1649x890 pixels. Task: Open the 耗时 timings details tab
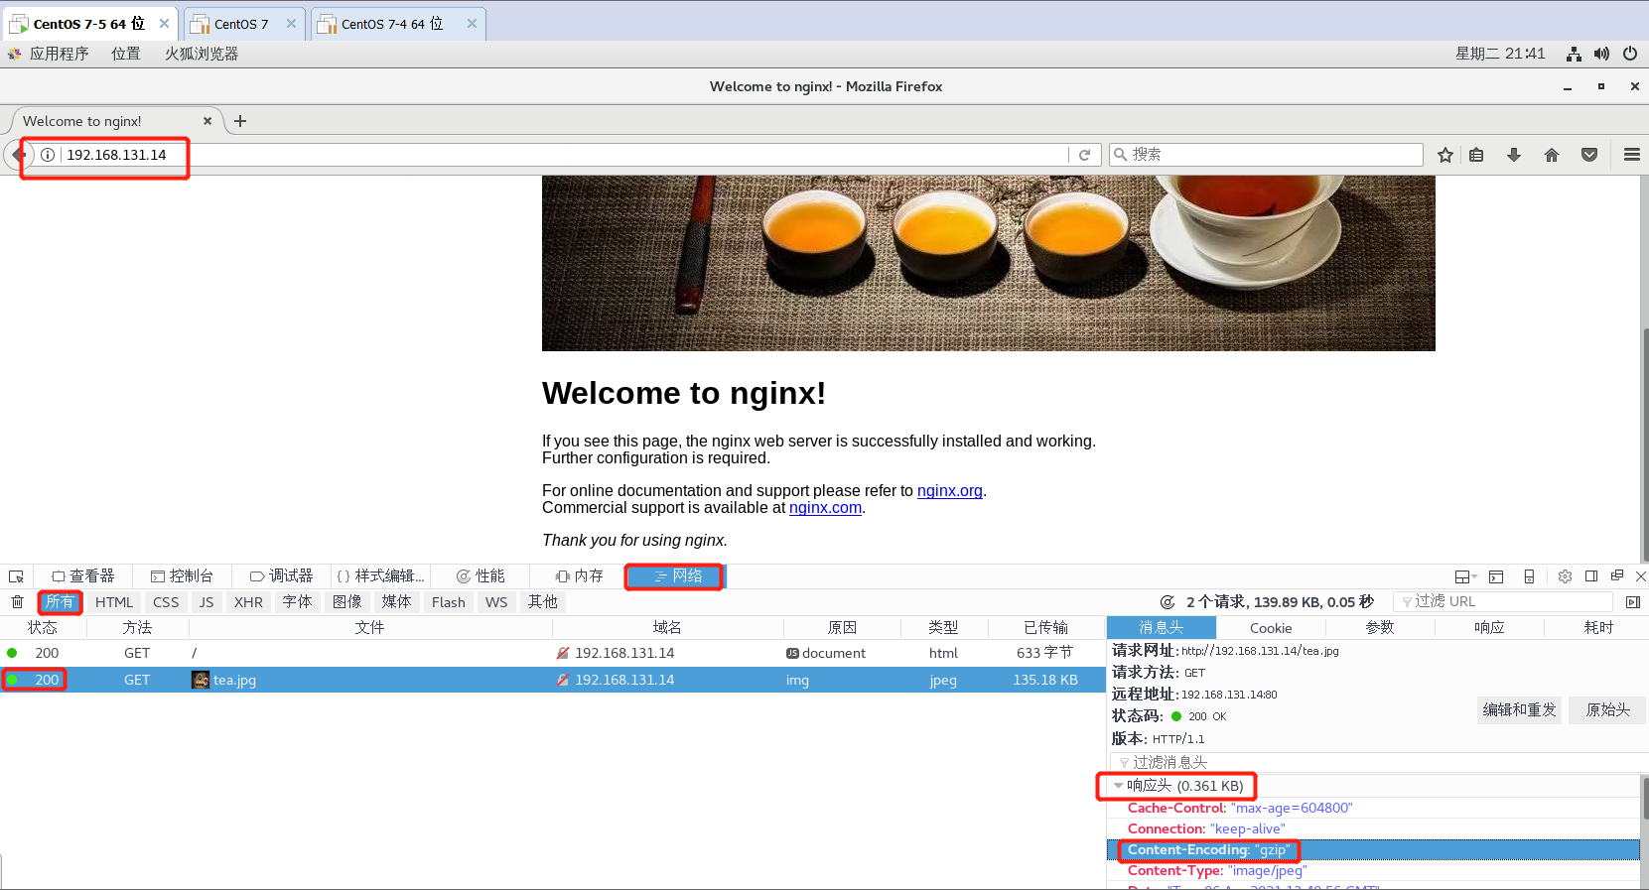1598,628
